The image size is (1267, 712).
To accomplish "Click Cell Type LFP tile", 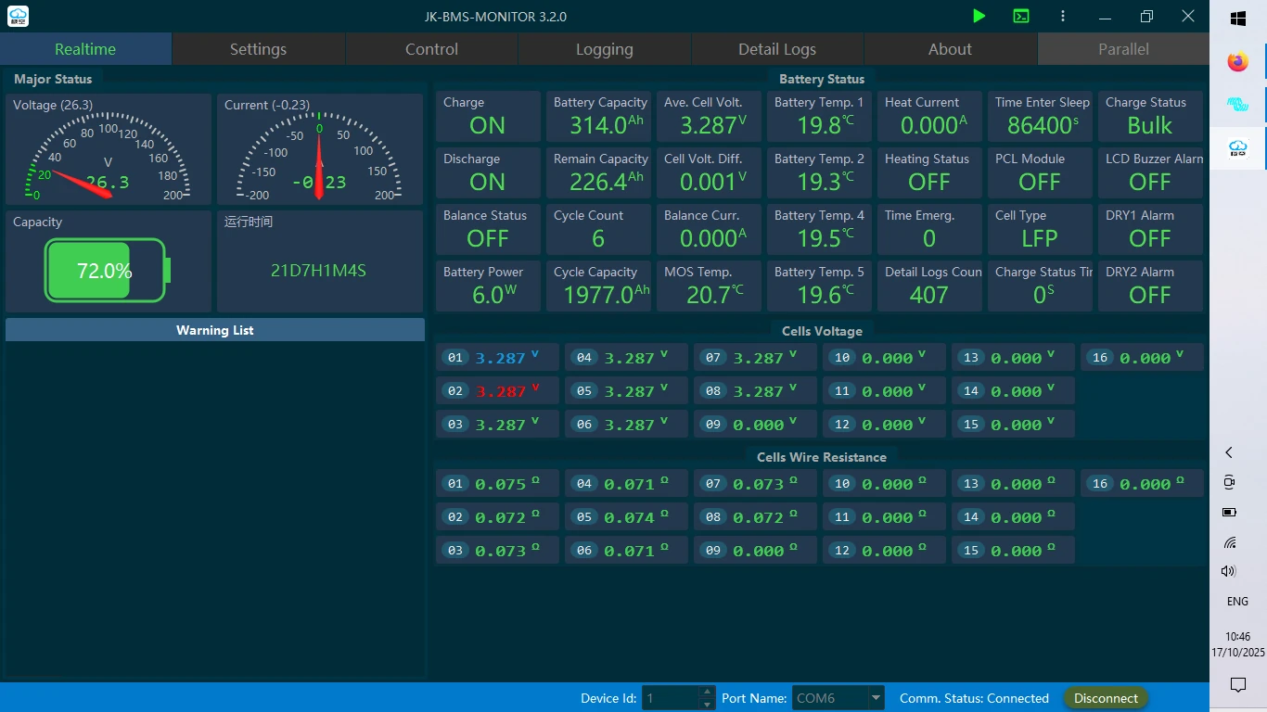I will point(1040,229).
